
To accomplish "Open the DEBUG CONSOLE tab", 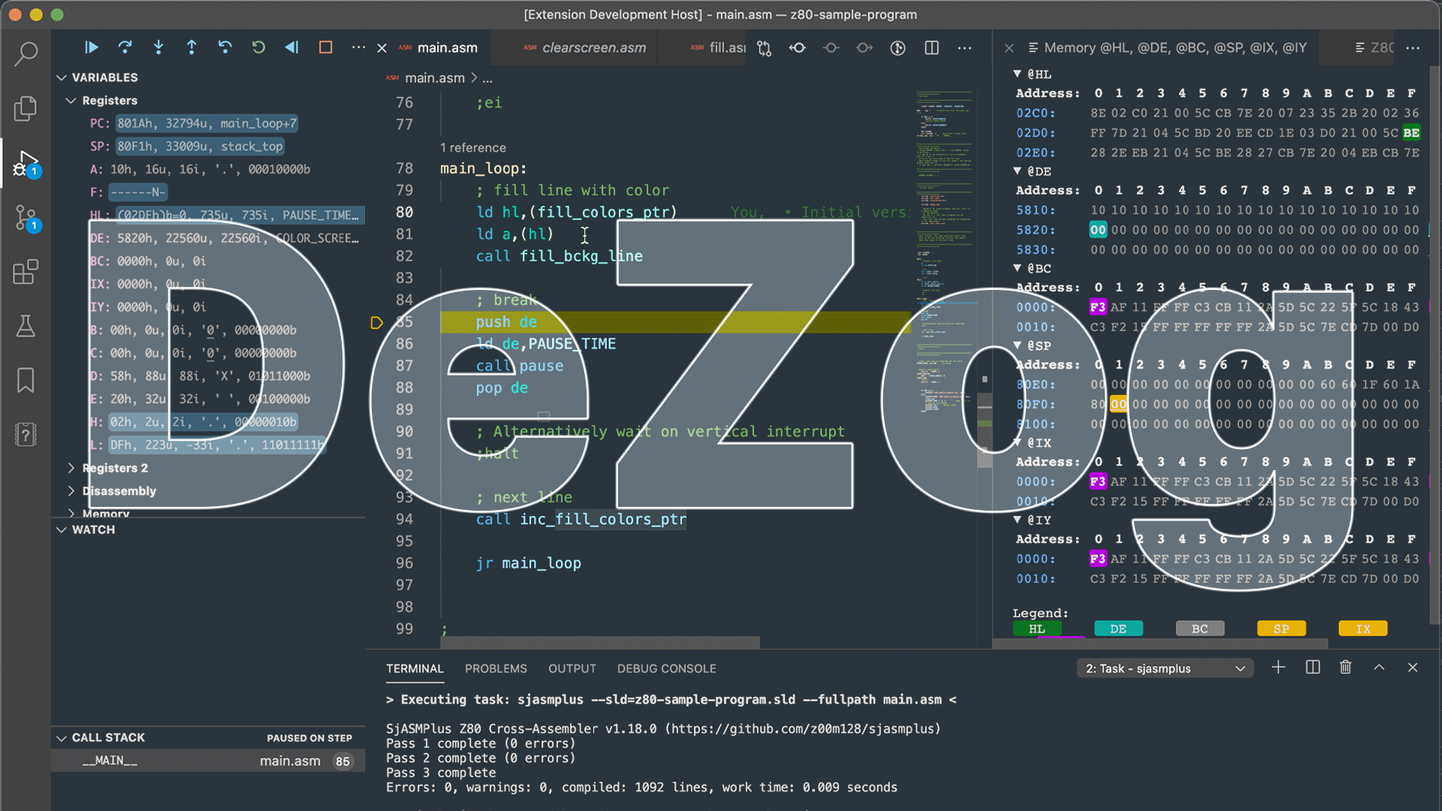I will tap(666, 668).
